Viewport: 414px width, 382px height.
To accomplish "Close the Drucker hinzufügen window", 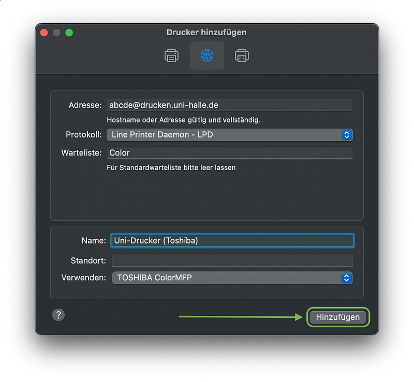I will tap(44, 33).
